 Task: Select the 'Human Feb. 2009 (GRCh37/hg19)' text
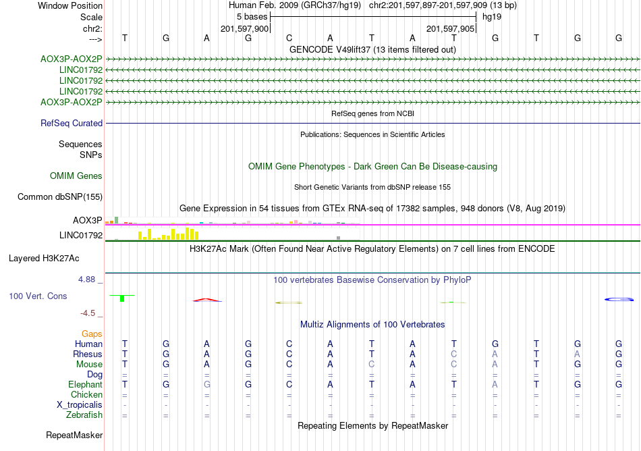(x=295, y=5)
